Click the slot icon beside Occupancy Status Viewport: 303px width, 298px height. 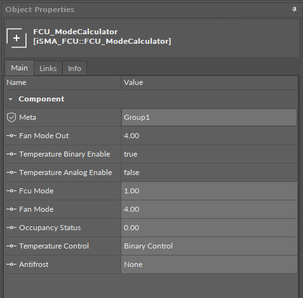point(11,228)
